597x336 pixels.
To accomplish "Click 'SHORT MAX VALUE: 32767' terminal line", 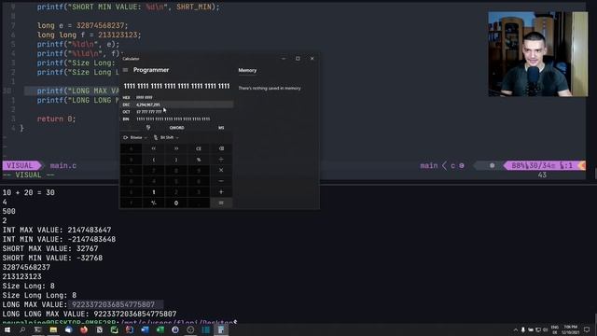I will click(x=50, y=249).
